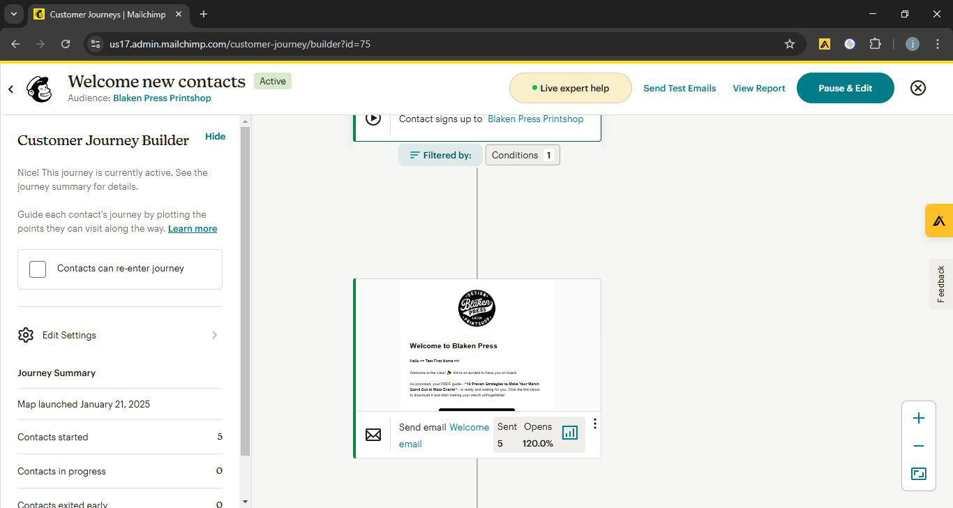This screenshot has width=953, height=508.
Task: Close the Customer Journeys browser tab
Action: tap(177, 14)
